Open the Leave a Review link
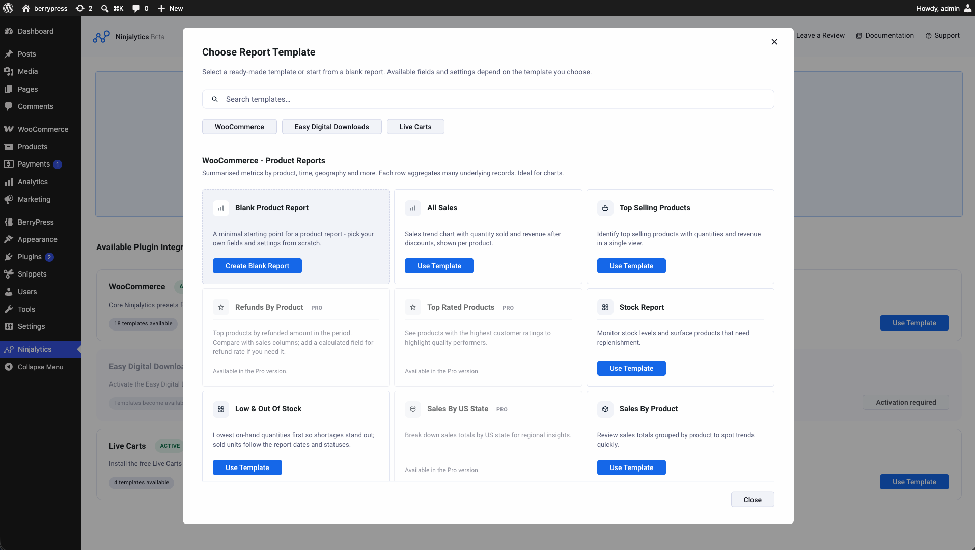Screen dimensions: 975x550 [x=820, y=35]
